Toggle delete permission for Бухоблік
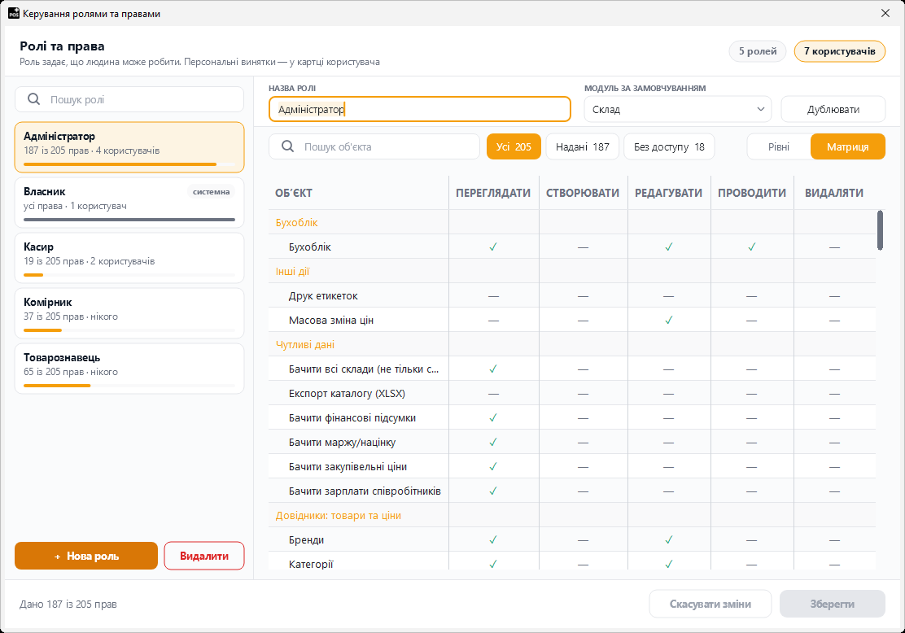The image size is (905, 633). click(x=834, y=247)
